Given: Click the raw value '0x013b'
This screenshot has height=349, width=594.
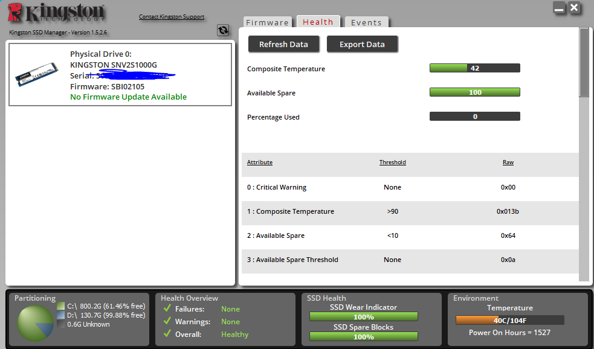Looking at the screenshot, I should (508, 211).
